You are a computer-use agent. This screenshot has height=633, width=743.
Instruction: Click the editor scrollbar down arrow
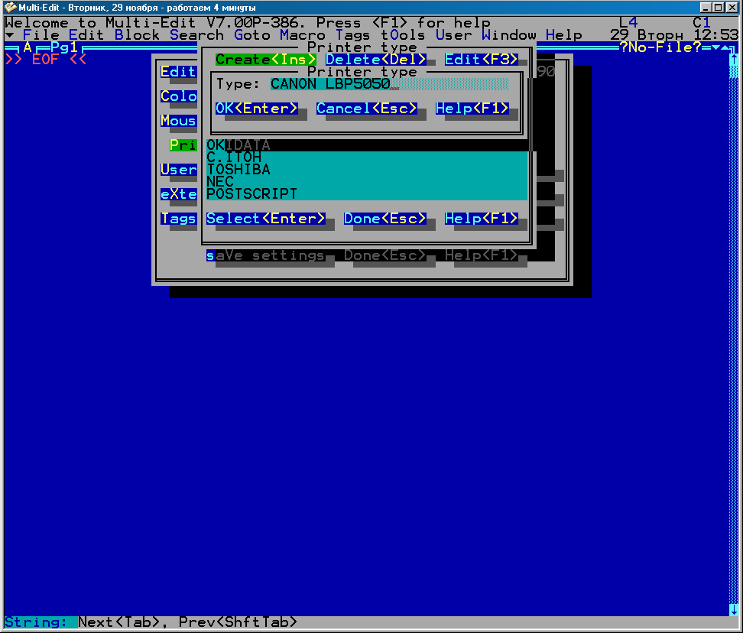click(734, 610)
